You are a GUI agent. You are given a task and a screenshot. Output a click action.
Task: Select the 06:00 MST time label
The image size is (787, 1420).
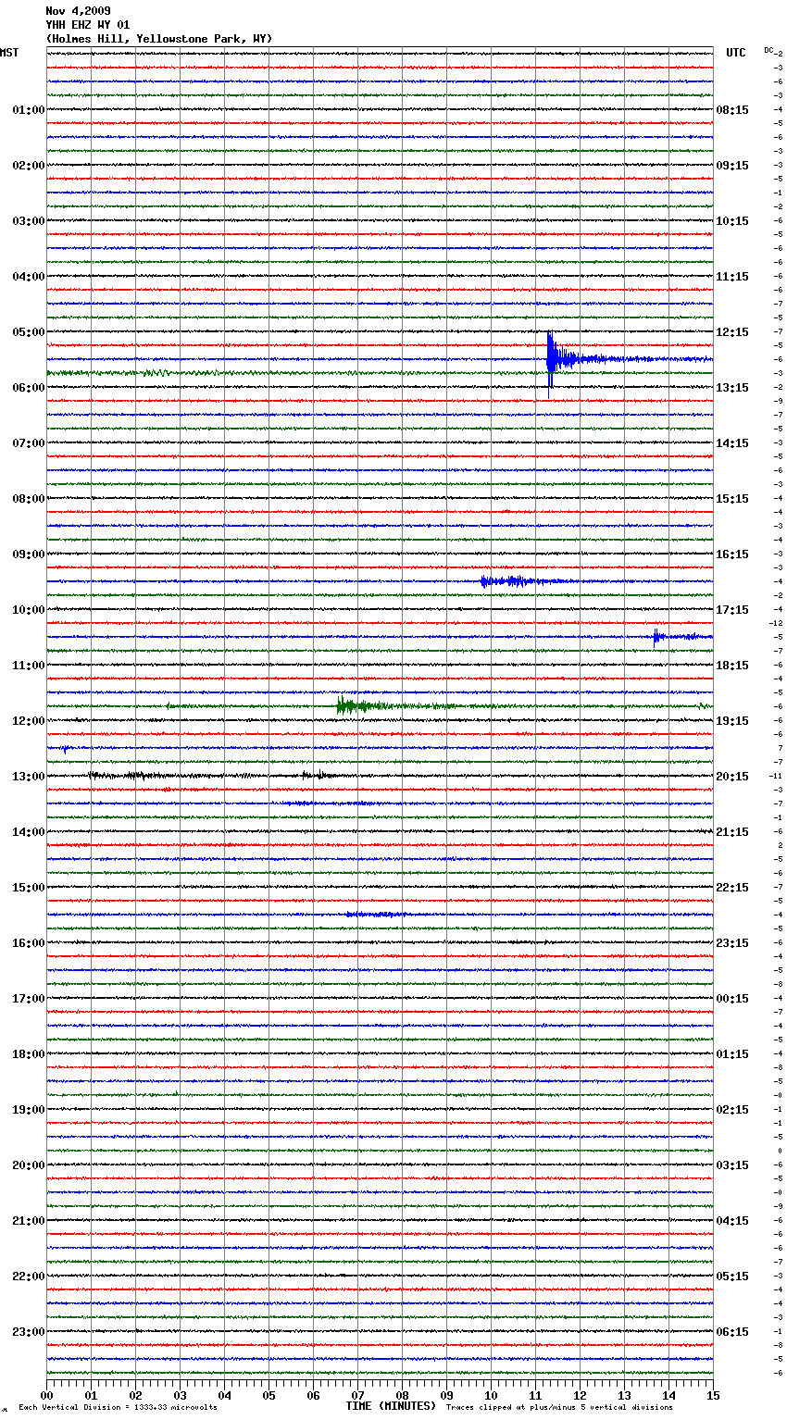(29, 388)
